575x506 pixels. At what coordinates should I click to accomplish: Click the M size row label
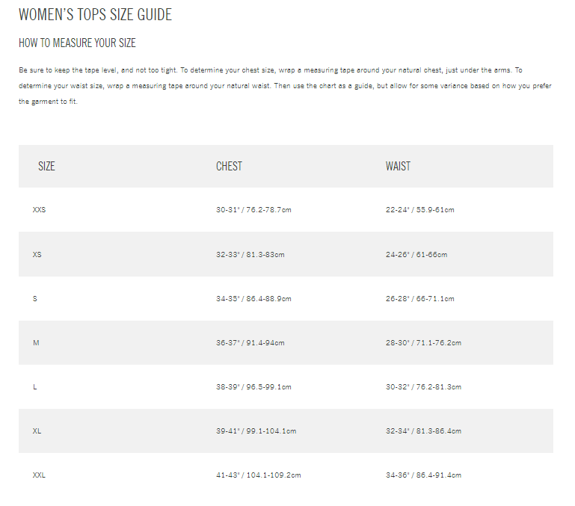coord(36,343)
